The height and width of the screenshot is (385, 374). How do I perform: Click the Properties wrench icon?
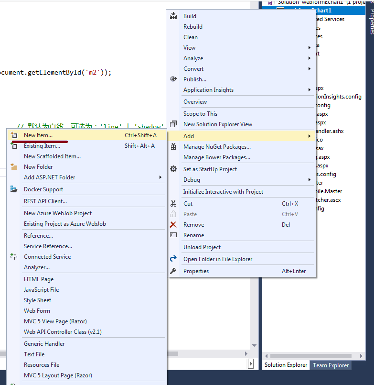pos(174,271)
